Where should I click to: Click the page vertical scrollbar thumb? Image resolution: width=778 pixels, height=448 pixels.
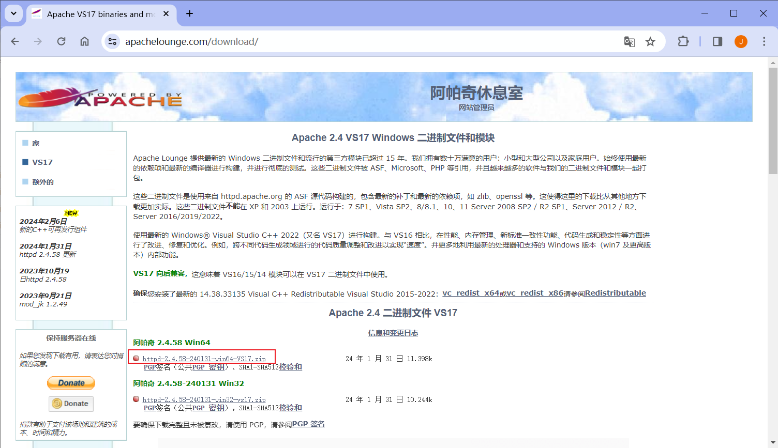(x=773, y=121)
